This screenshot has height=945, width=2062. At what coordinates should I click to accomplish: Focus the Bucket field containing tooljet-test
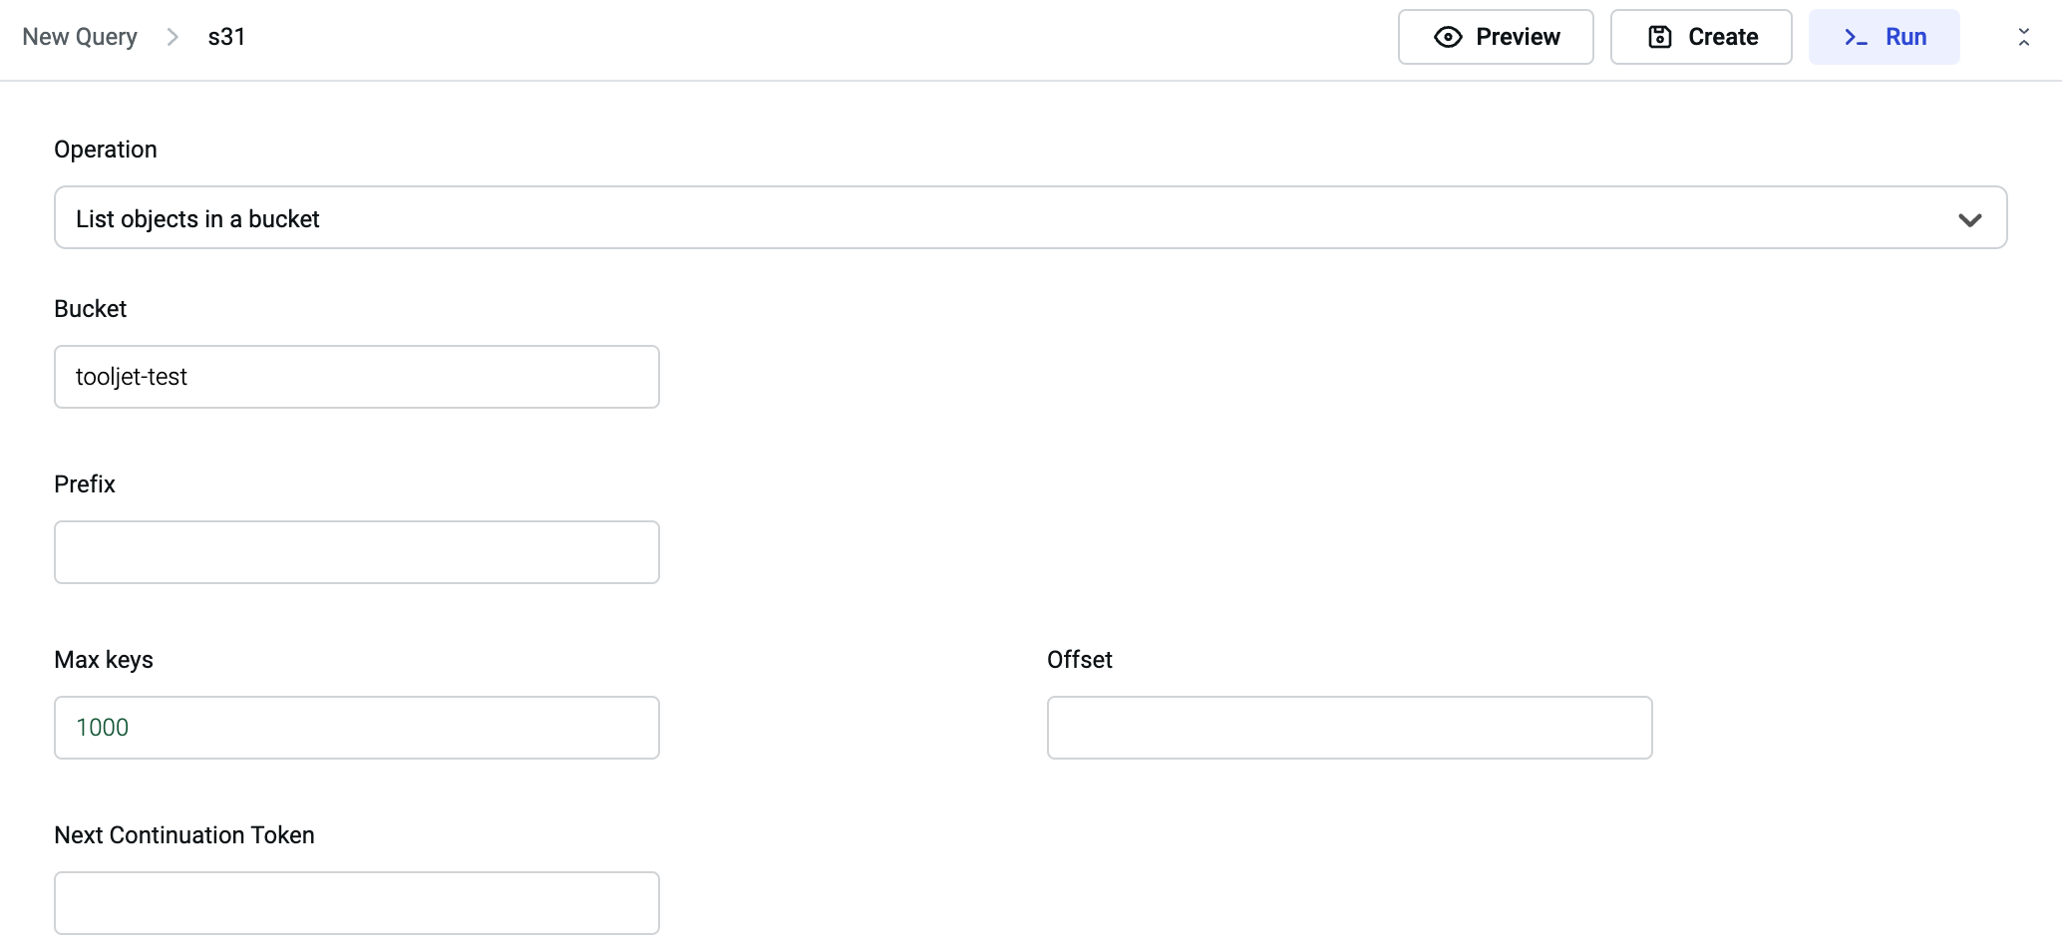356,377
